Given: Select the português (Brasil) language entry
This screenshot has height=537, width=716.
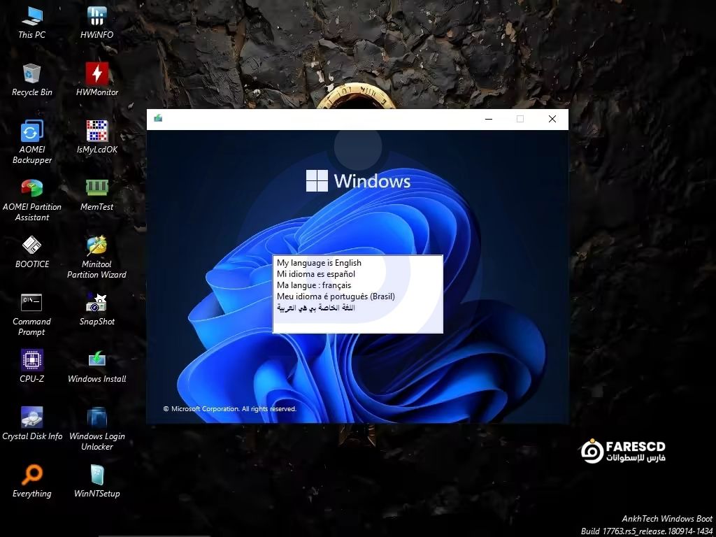Looking at the screenshot, I should point(336,296).
